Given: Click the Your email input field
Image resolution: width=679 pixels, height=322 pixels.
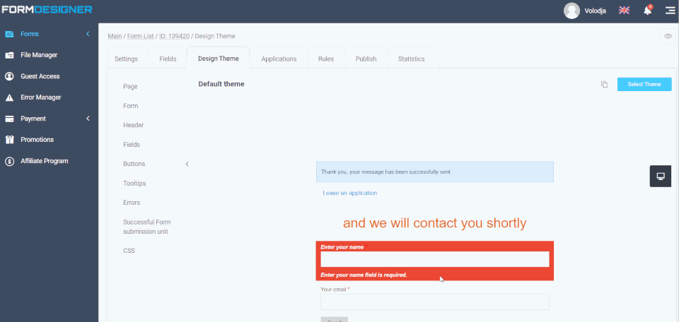Looking at the screenshot, I should click(x=435, y=302).
